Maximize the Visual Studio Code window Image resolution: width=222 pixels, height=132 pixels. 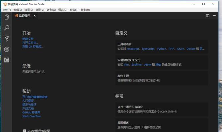(x=203, y=4)
